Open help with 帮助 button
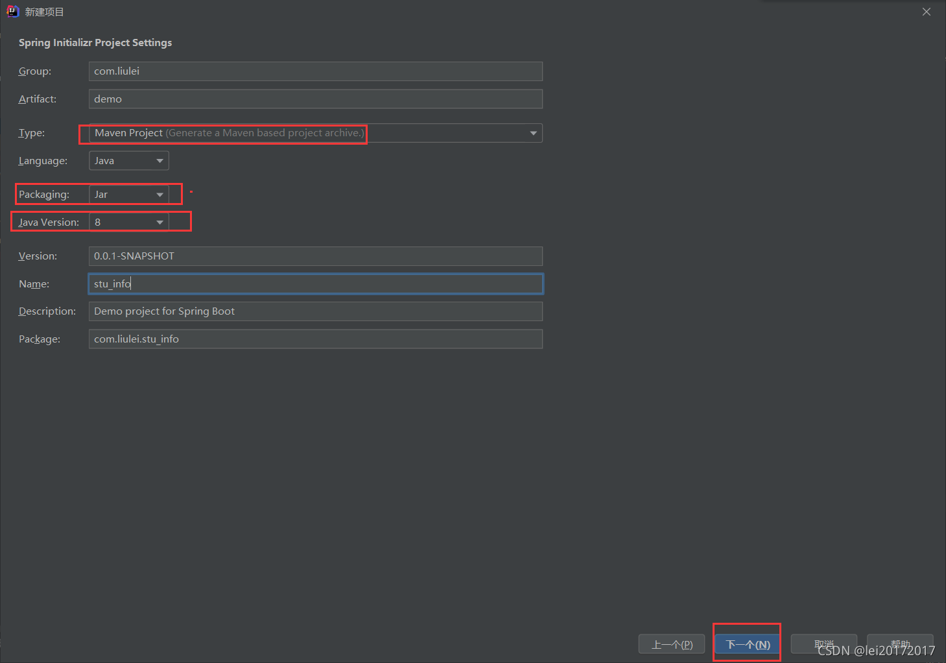 pos(900,644)
